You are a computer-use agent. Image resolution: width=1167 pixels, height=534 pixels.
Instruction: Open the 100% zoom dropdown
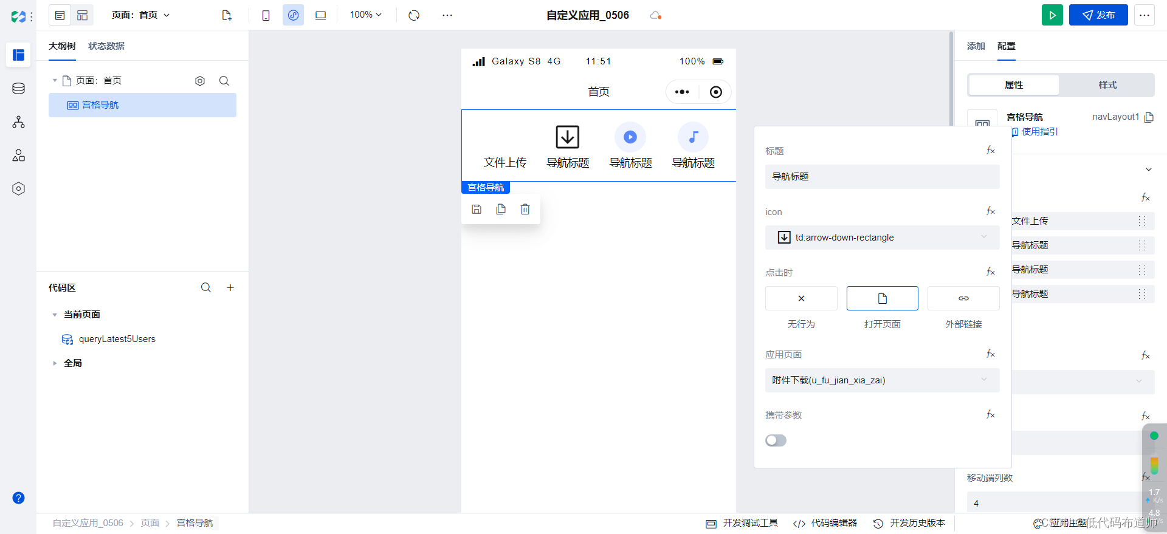click(366, 15)
